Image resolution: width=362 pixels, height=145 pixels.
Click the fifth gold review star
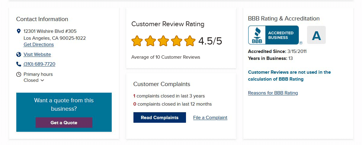pos(190,41)
